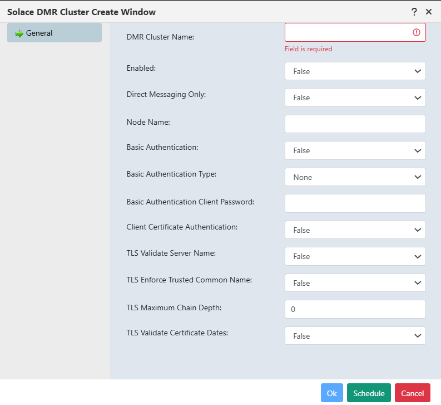Viewport: 441px width, 405px height.
Task: Expand the TLS Validate Certificate Dates dropdown
Action: 355,336
